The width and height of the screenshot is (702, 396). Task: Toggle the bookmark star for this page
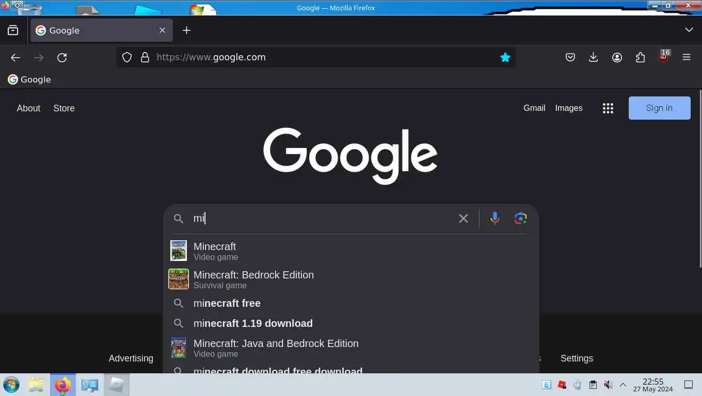(505, 57)
